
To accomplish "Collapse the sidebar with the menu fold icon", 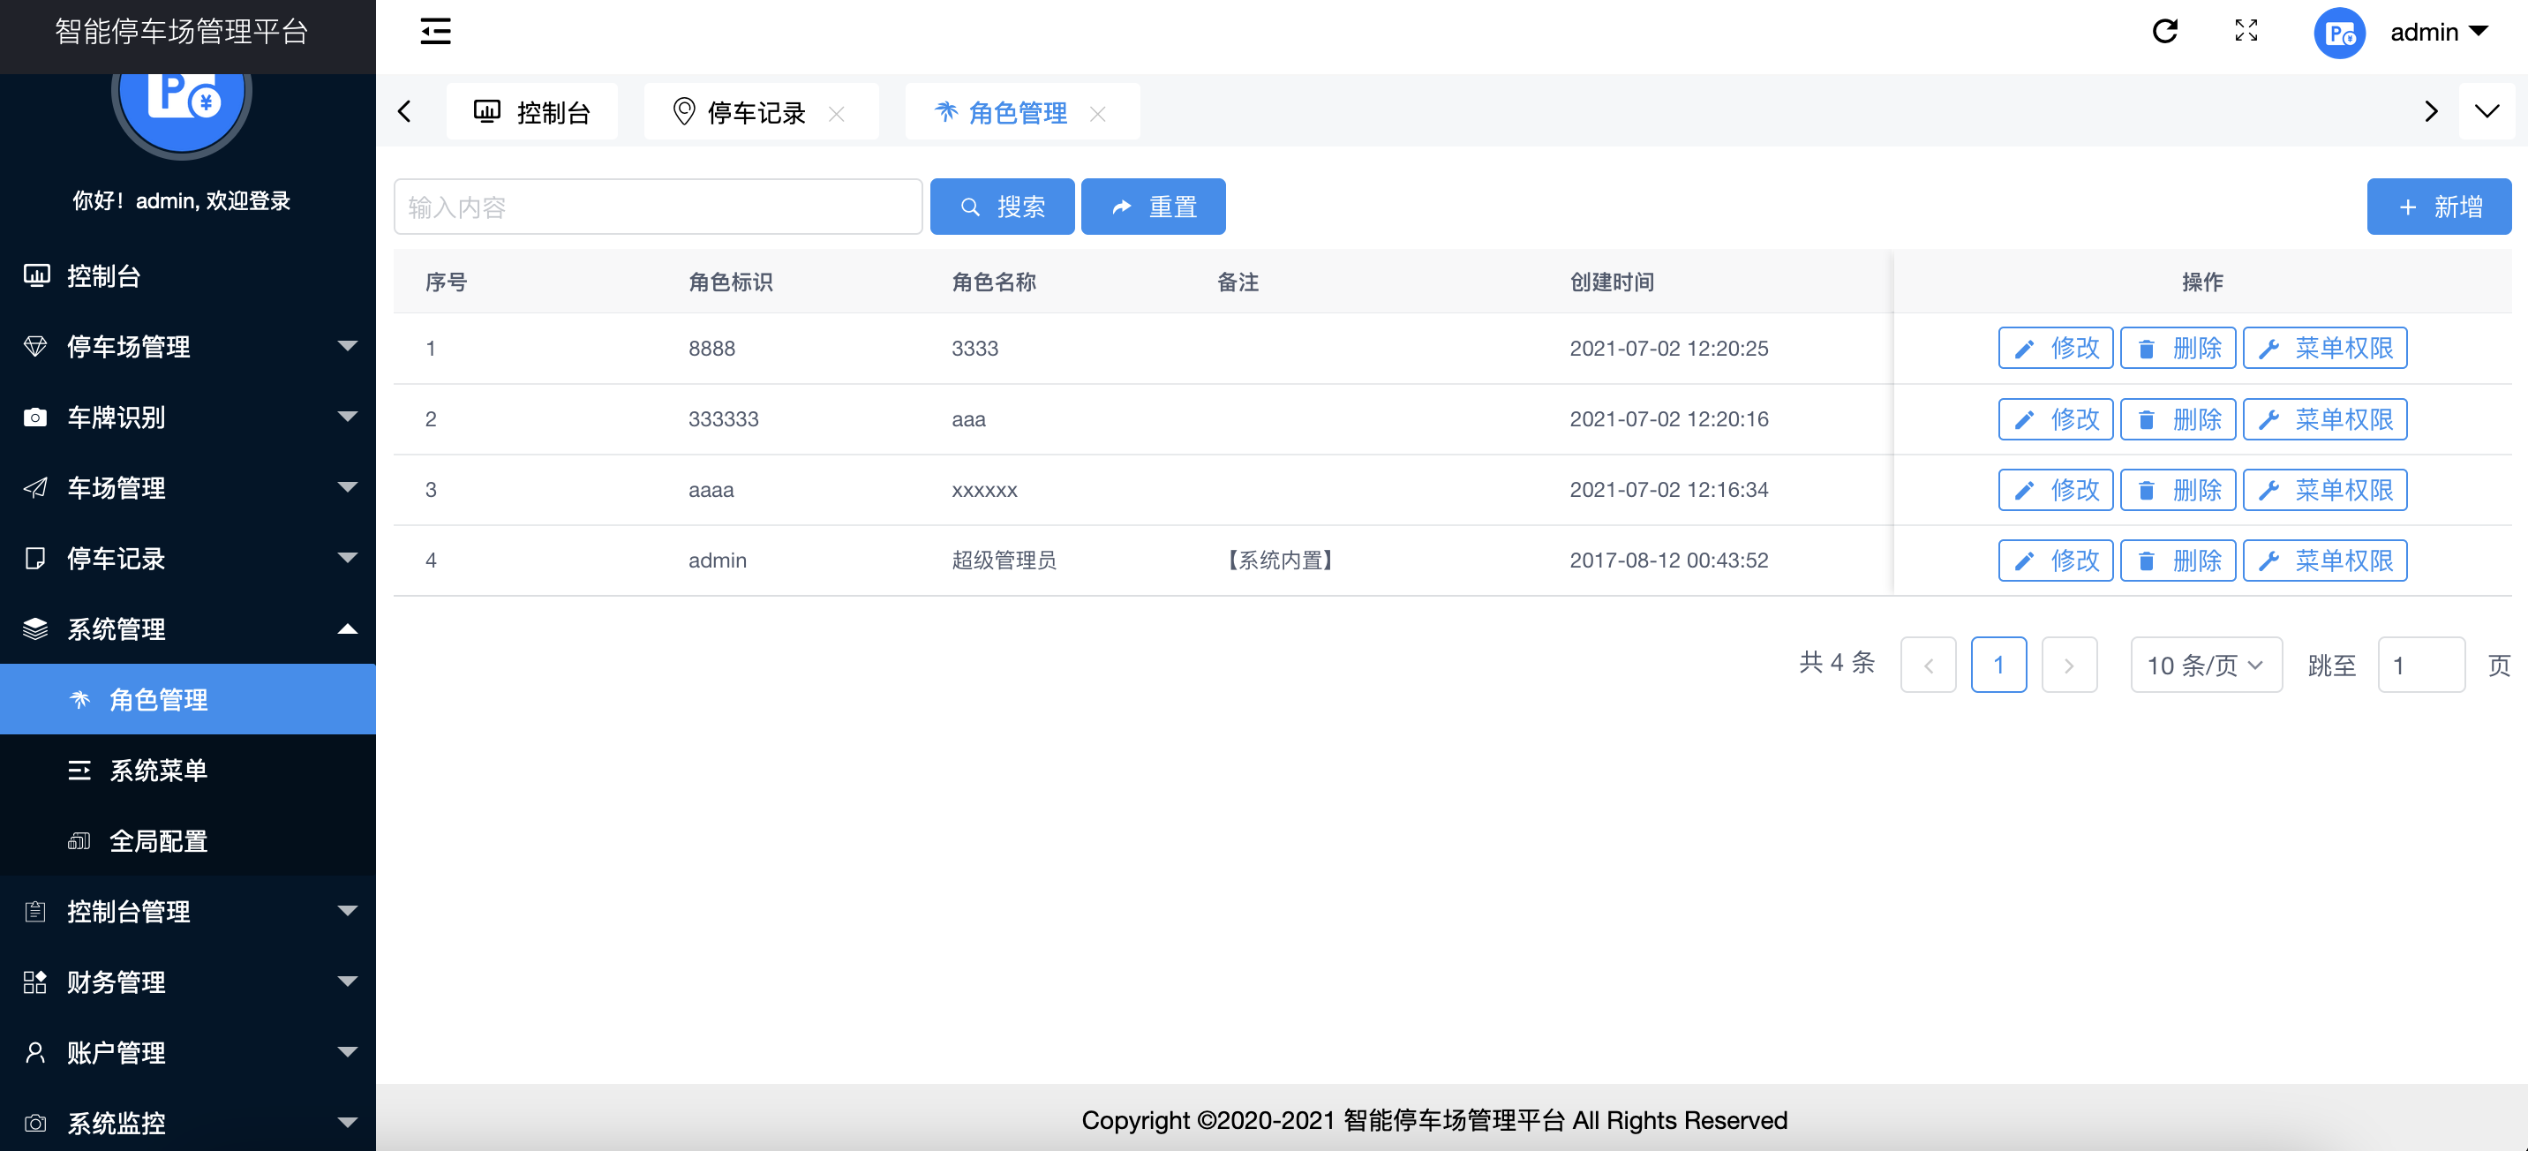I will pyautogui.click(x=435, y=32).
